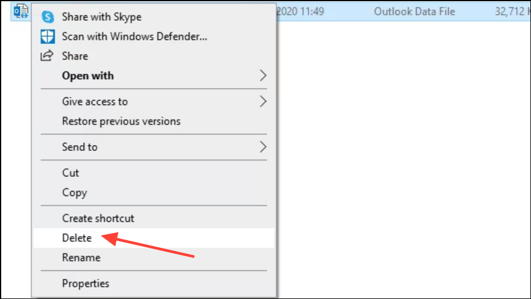
Task: Select the Outlook data file icon
Action: click(21, 11)
